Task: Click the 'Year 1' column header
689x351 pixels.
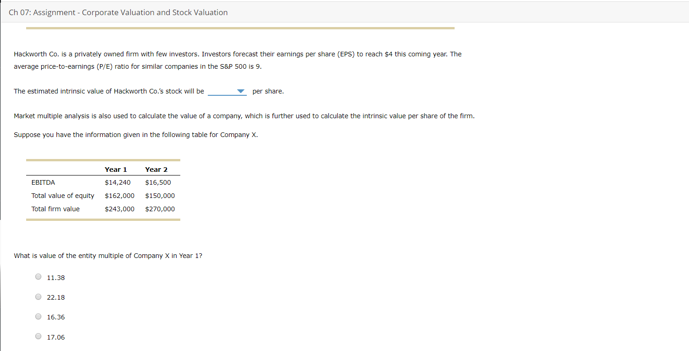Action: (116, 169)
